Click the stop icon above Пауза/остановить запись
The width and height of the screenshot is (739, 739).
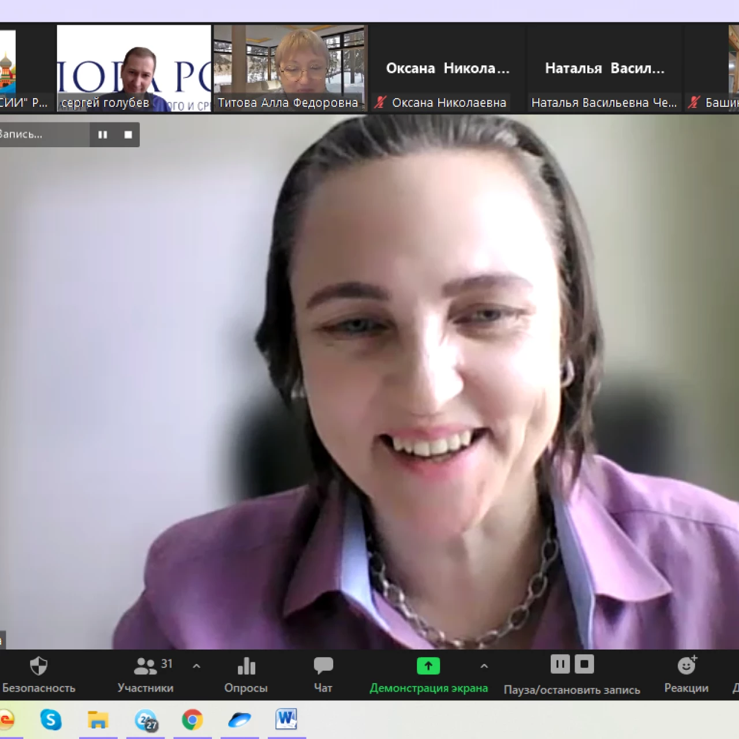click(584, 665)
